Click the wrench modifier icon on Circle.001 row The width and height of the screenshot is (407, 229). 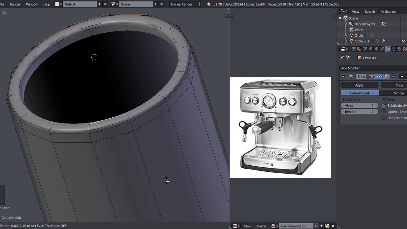383,41
